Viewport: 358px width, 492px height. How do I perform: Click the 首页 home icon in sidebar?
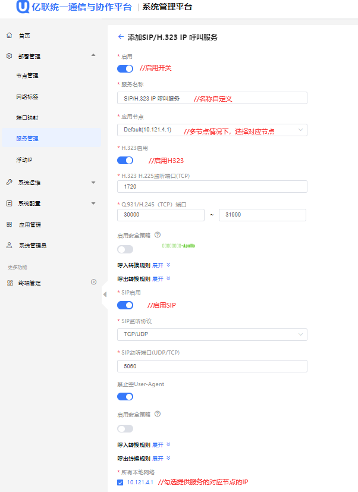click(x=9, y=36)
